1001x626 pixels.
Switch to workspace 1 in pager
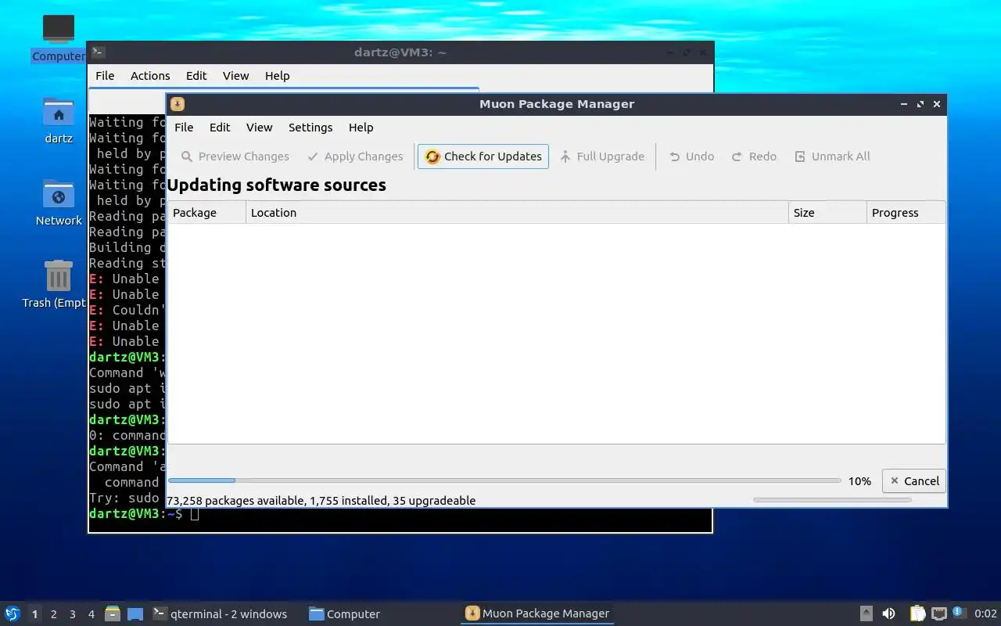[x=34, y=614]
